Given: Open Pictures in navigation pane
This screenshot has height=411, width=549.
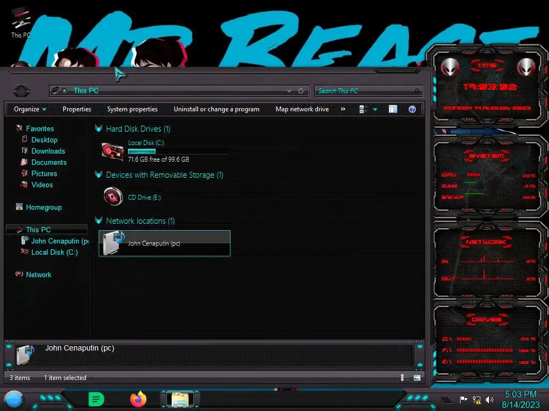Looking at the screenshot, I should (x=44, y=173).
